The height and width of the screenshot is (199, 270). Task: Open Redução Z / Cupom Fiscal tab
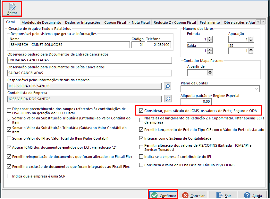(175, 22)
